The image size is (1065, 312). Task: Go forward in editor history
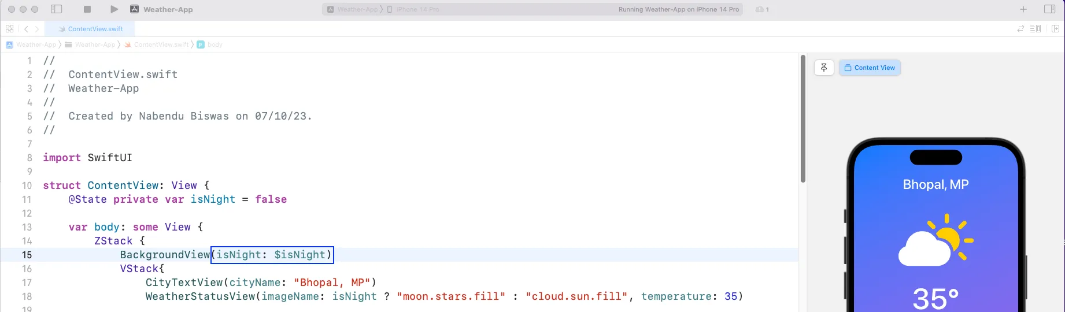coord(37,28)
